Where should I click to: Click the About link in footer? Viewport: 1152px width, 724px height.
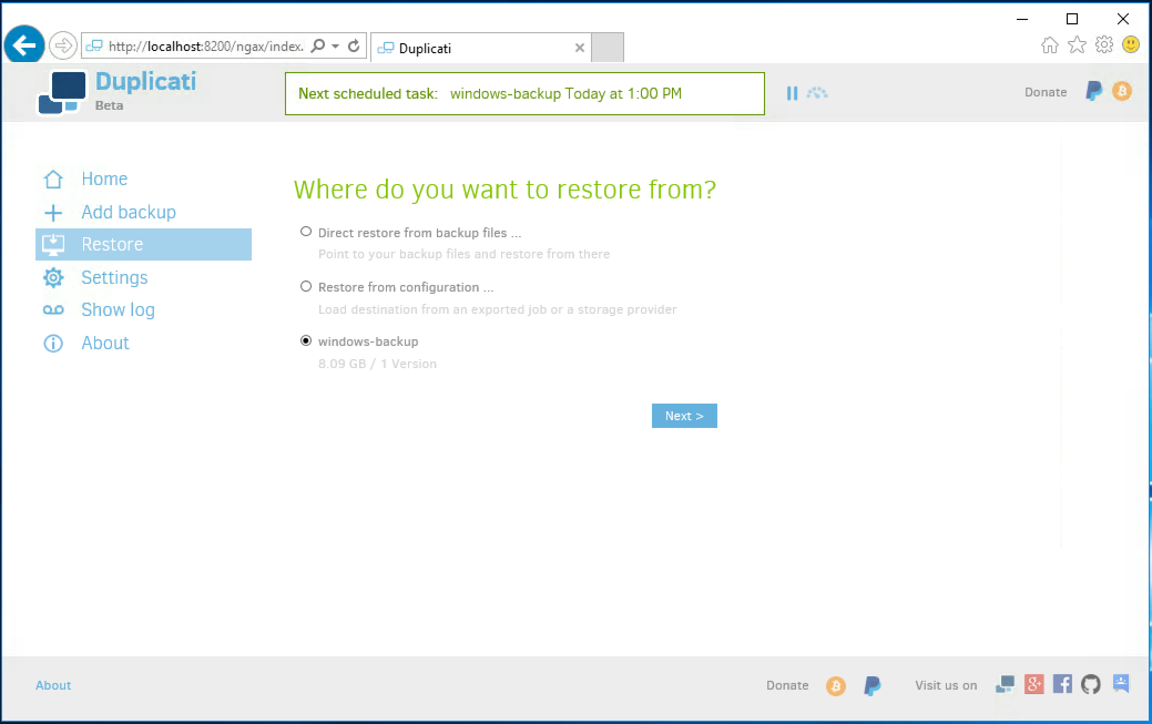[53, 685]
